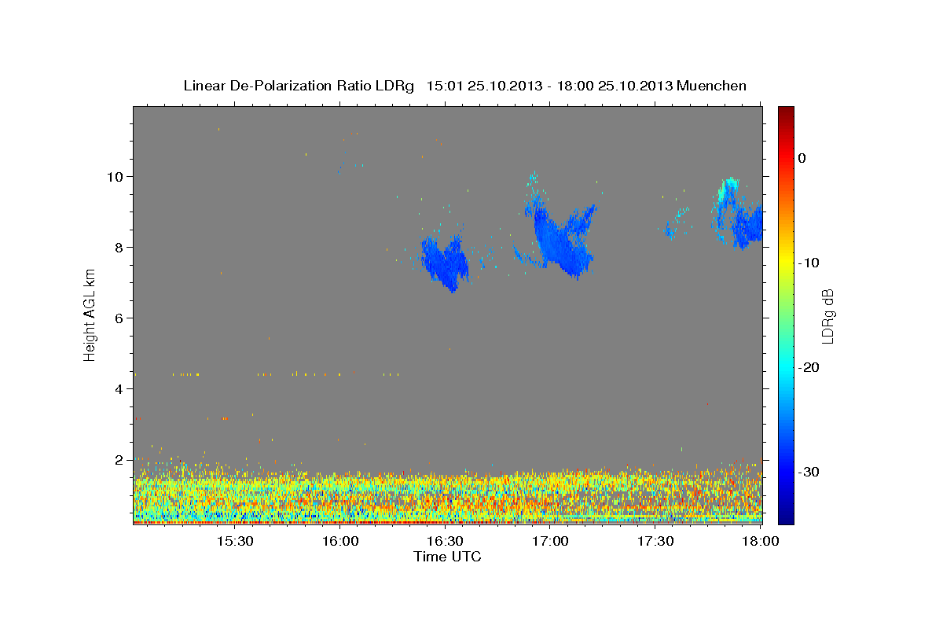
Task: Click the 17:00 time tick label
Action: [551, 542]
